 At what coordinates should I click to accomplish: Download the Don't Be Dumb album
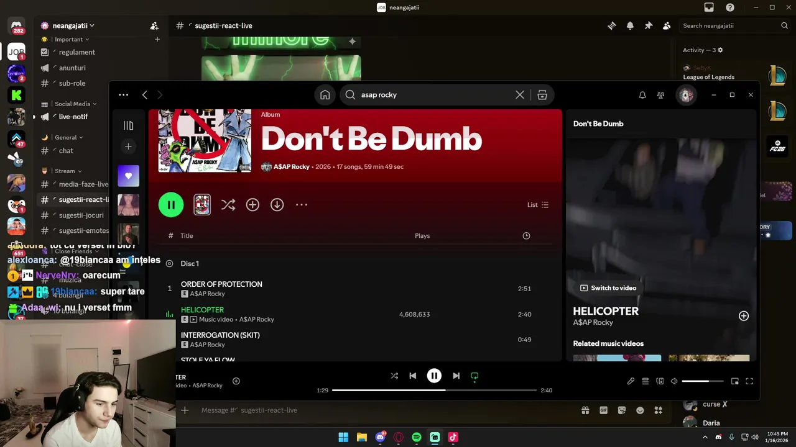(277, 205)
